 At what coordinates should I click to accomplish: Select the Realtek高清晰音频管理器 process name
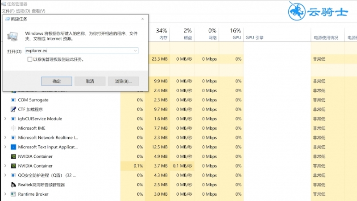[42, 185]
